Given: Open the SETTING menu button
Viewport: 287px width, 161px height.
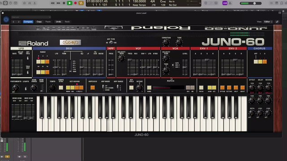Looking at the screenshot, I should click(229, 88).
